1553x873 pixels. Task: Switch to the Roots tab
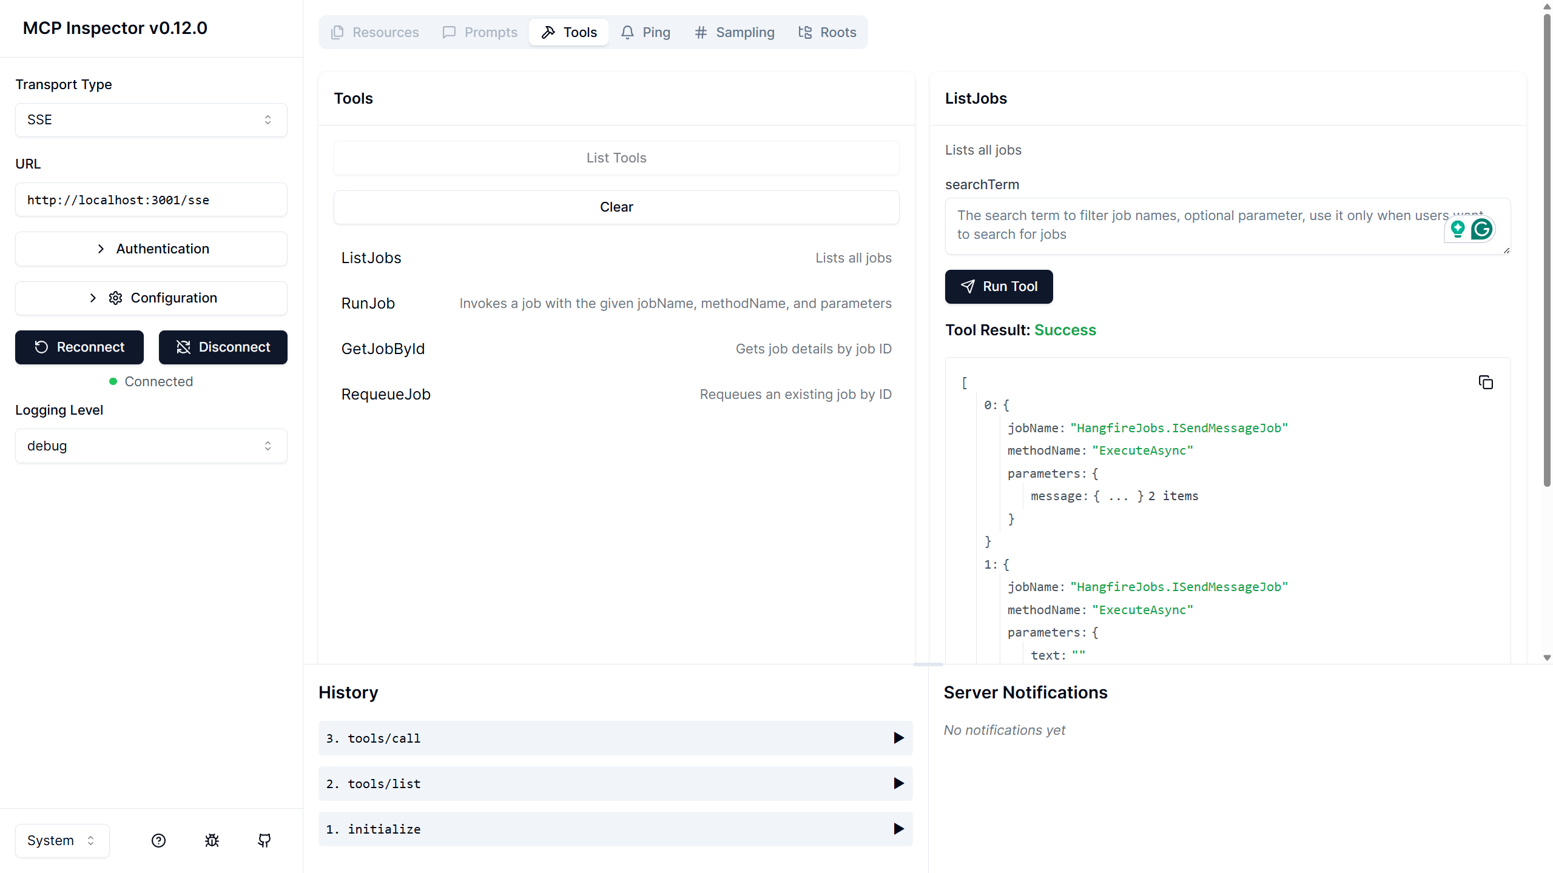click(827, 32)
